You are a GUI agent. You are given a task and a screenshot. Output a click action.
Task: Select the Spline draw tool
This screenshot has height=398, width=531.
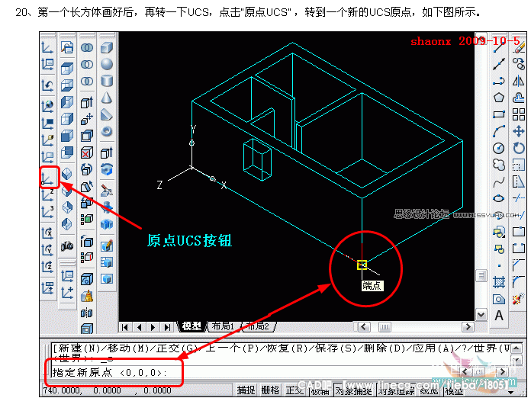click(x=499, y=181)
